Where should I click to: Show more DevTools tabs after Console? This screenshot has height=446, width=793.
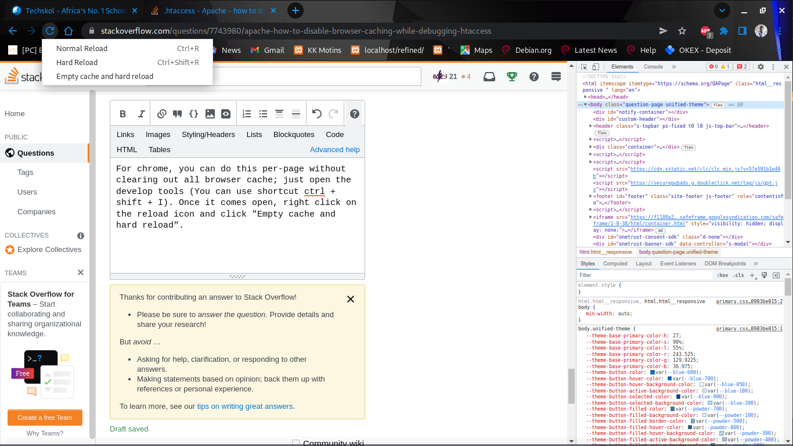(674, 67)
